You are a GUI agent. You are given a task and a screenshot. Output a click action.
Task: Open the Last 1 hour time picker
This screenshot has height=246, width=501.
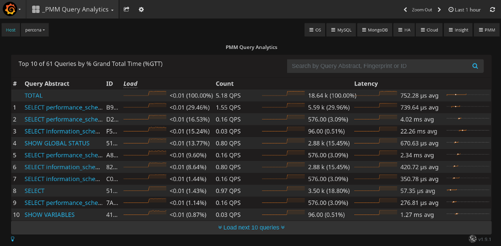coord(464,9)
